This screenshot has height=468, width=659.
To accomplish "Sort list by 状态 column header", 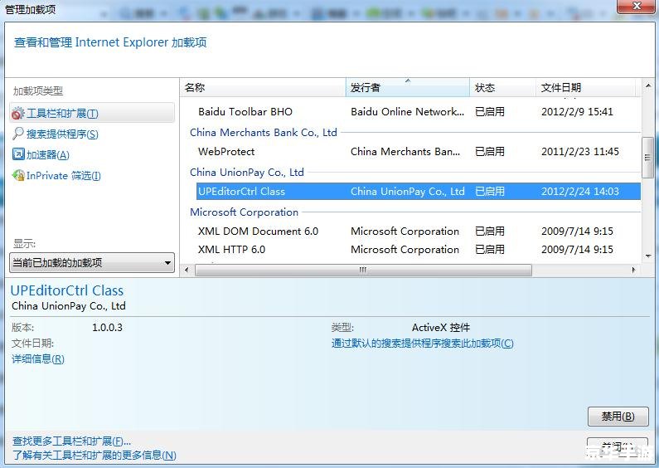I will click(502, 87).
